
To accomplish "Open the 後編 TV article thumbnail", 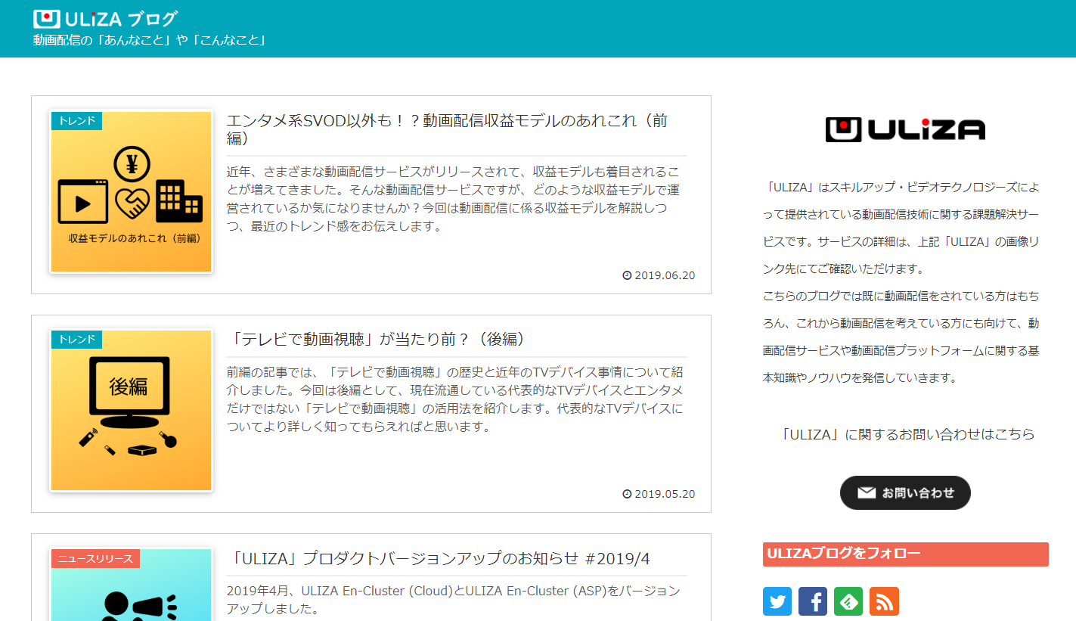I will coord(130,410).
